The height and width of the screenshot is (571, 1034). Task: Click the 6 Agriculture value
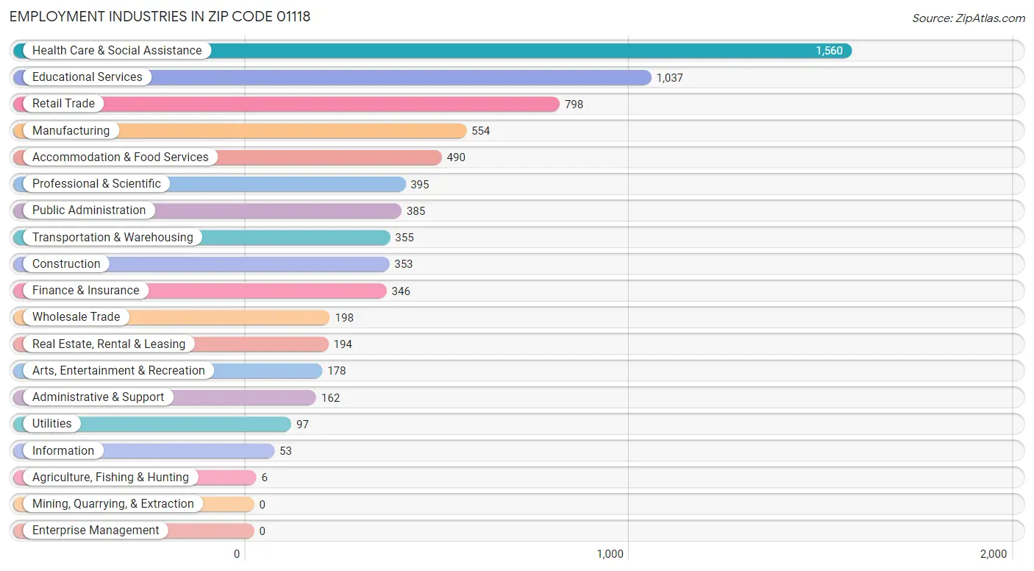pos(264,478)
